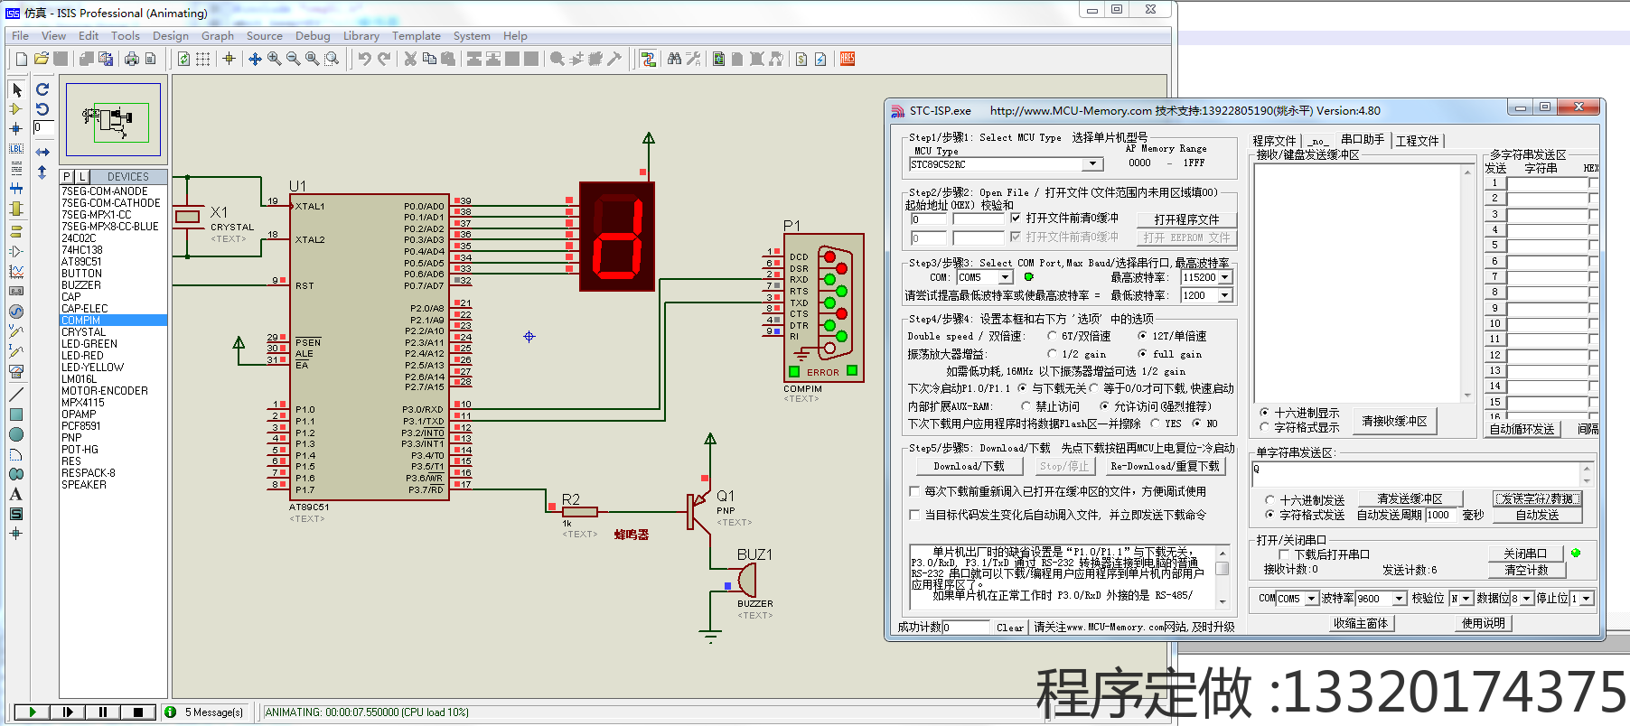The width and height of the screenshot is (1630, 726).
Task: Select hexadecimal display radio button
Action: click(1265, 413)
